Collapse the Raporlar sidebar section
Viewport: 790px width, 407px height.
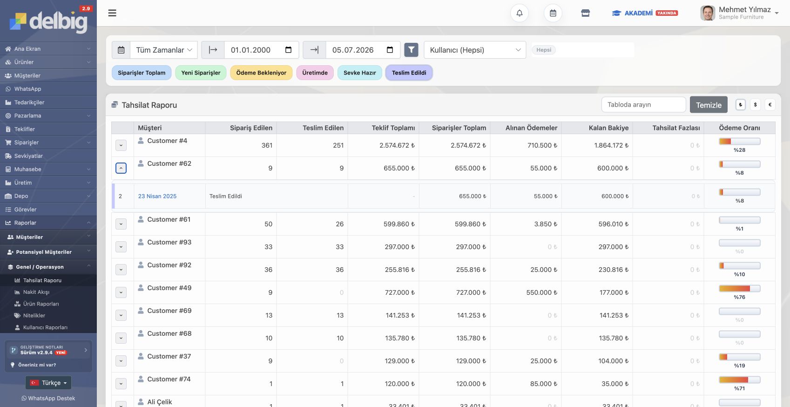tap(48, 223)
